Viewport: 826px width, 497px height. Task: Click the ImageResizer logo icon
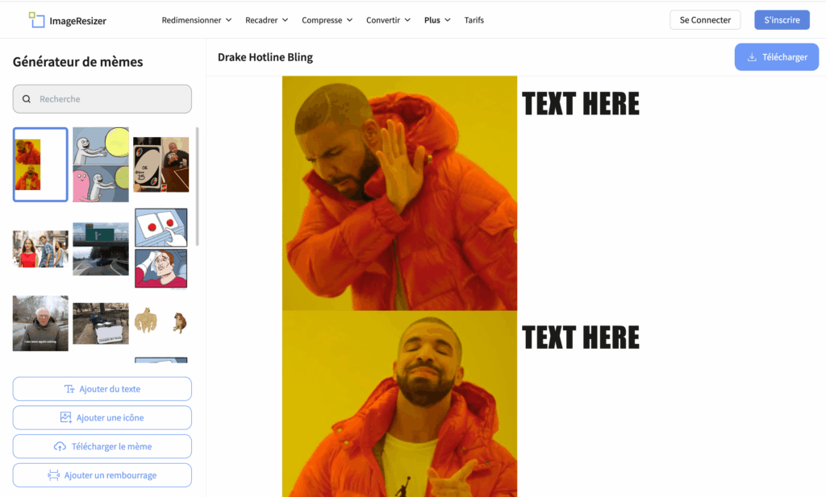pyautogui.click(x=36, y=20)
